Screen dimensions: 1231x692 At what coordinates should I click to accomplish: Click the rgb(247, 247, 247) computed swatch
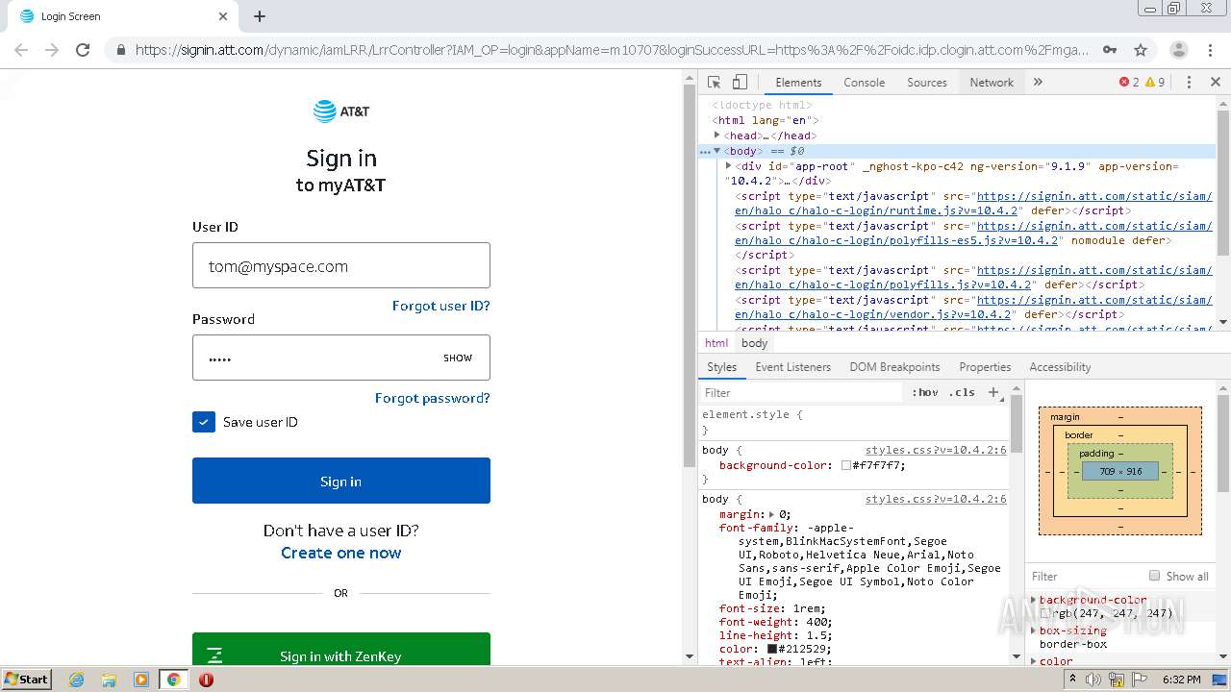[1044, 613]
